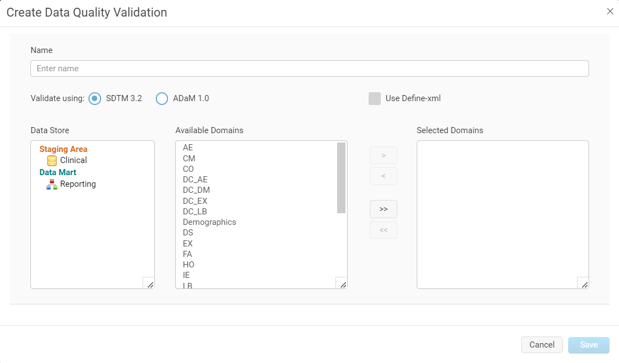Click the move all right >> button
The width and height of the screenshot is (619, 363).
[384, 209]
